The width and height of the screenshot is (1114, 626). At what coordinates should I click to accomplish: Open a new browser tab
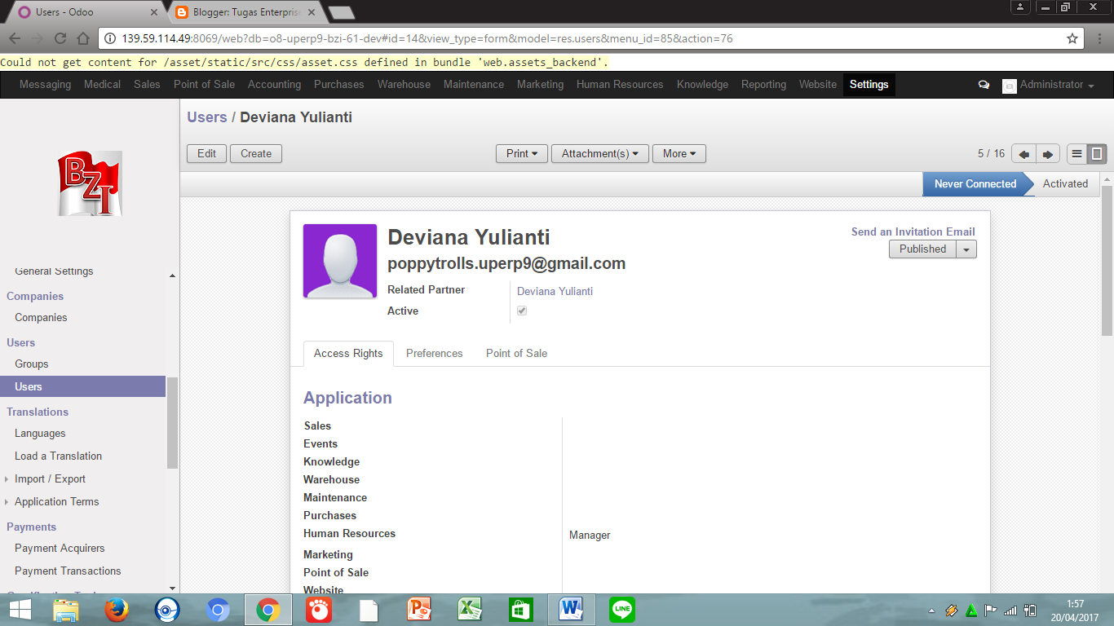pyautogui.click(x=341, y=12)
